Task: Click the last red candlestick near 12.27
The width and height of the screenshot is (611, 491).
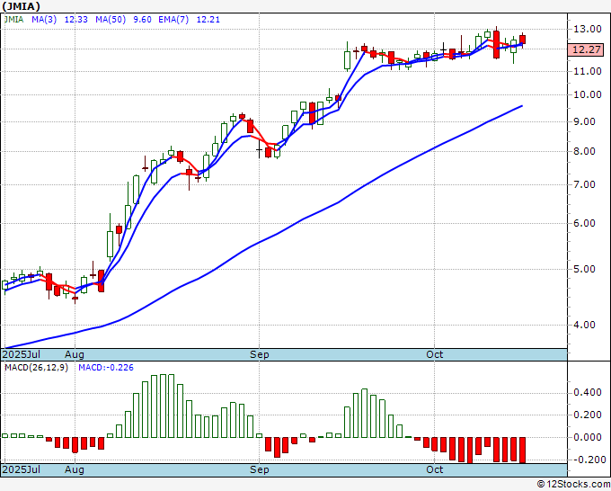Action: tap(522, 40)
